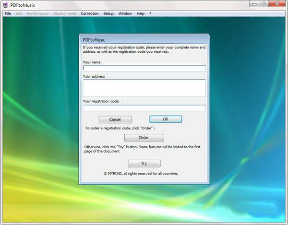The width and height of the screenshot is (288, 225).
Task: Click the 'Your address:' label
Action: point(94,76)
